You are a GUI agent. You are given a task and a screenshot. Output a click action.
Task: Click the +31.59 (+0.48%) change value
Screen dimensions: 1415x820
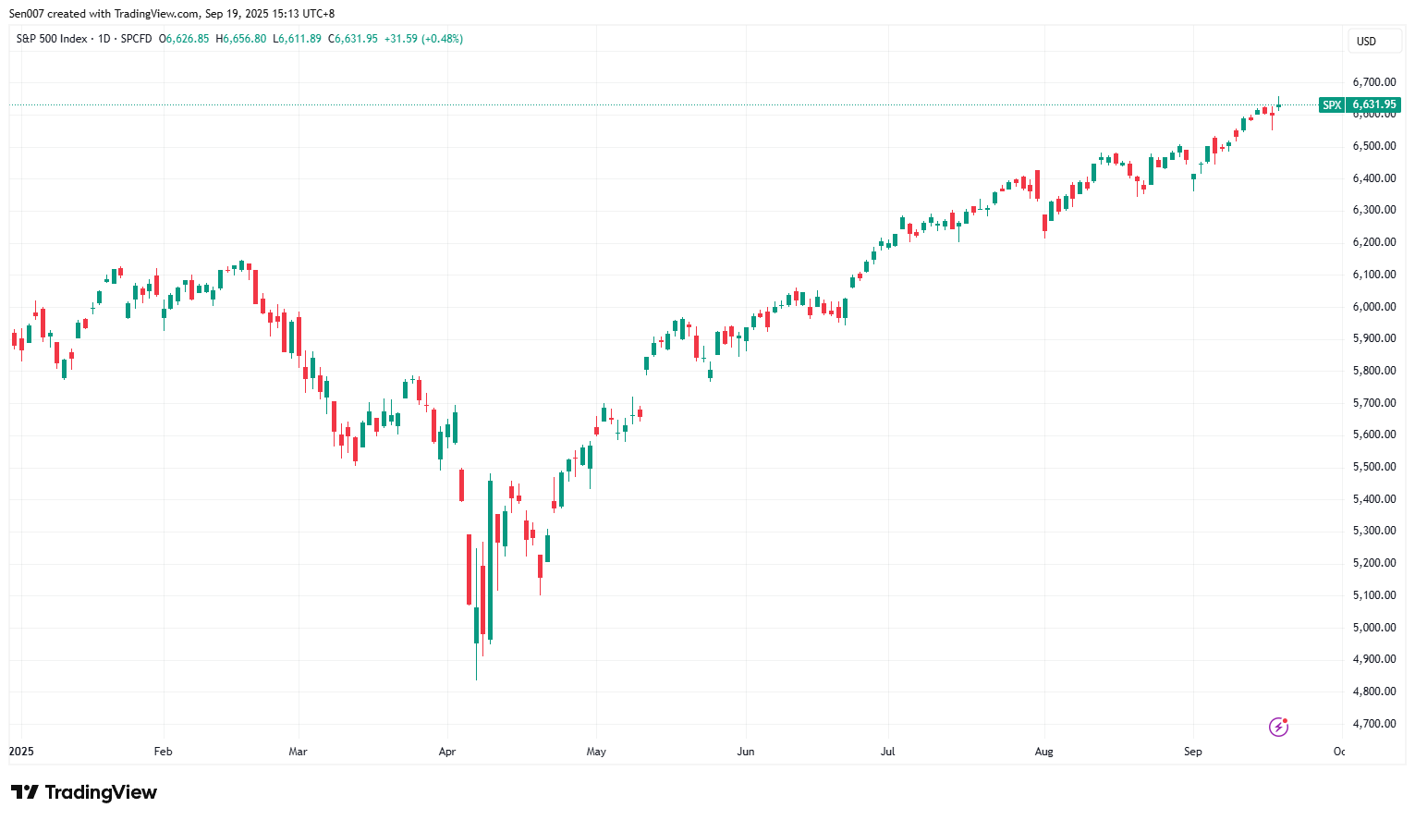[x=423, y=39]
